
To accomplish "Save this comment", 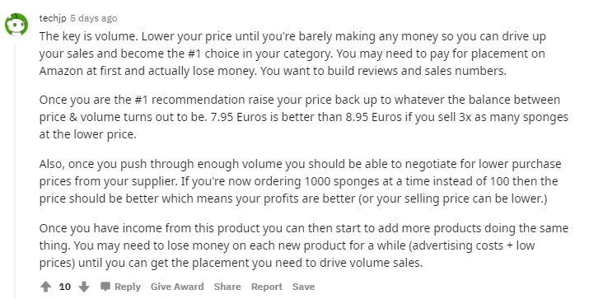I will pos(303,287).
